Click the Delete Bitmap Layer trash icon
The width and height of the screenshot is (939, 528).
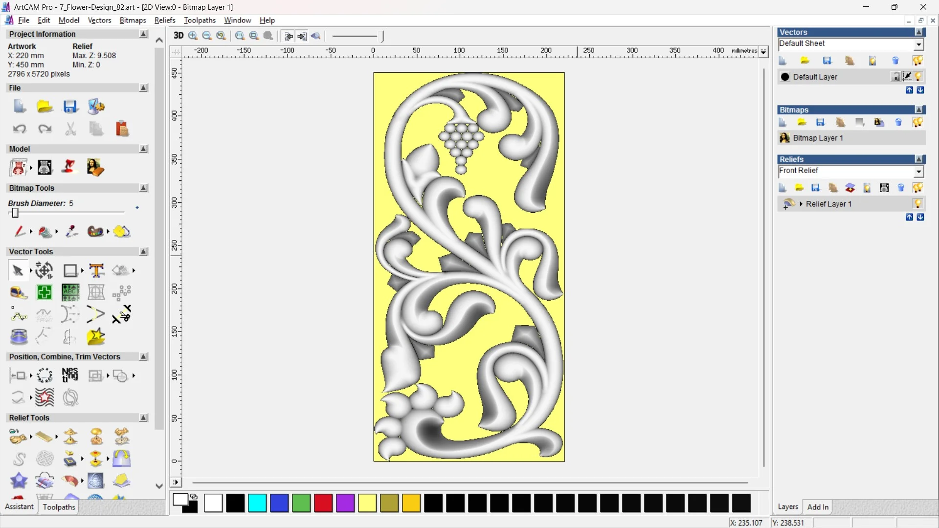[899, 122]
